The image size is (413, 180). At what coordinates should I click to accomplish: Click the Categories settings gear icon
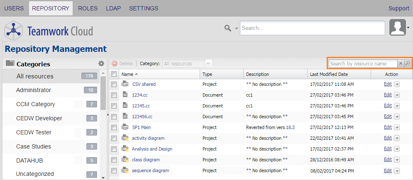pyautogui.click(x=101, y=64)
